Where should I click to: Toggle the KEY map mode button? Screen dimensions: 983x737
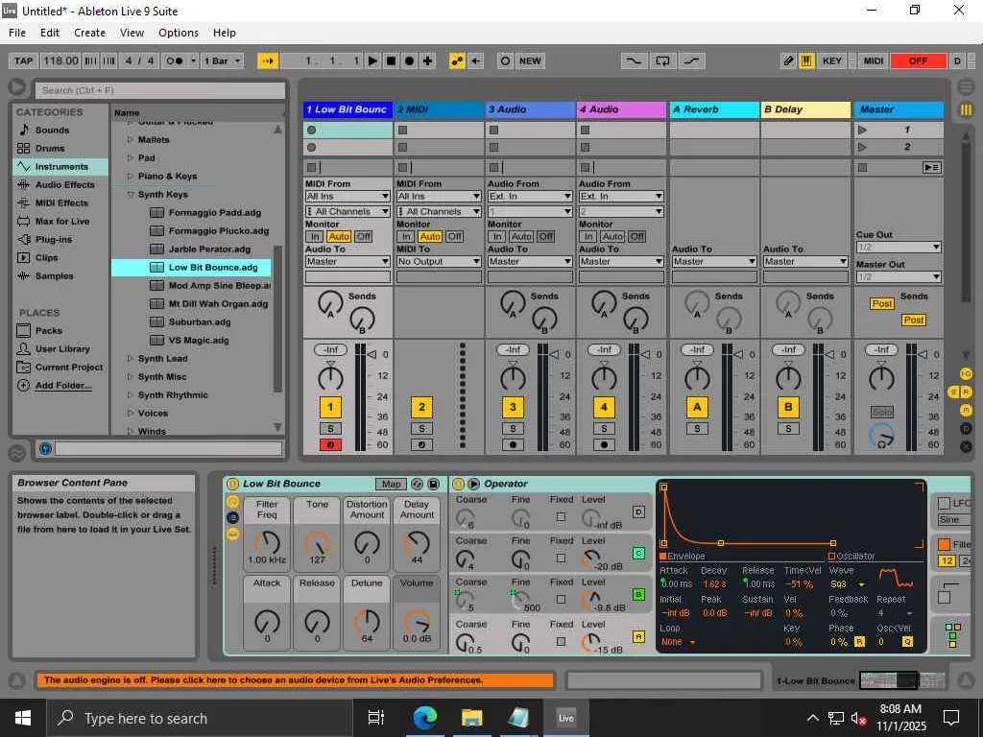point(832,60)
